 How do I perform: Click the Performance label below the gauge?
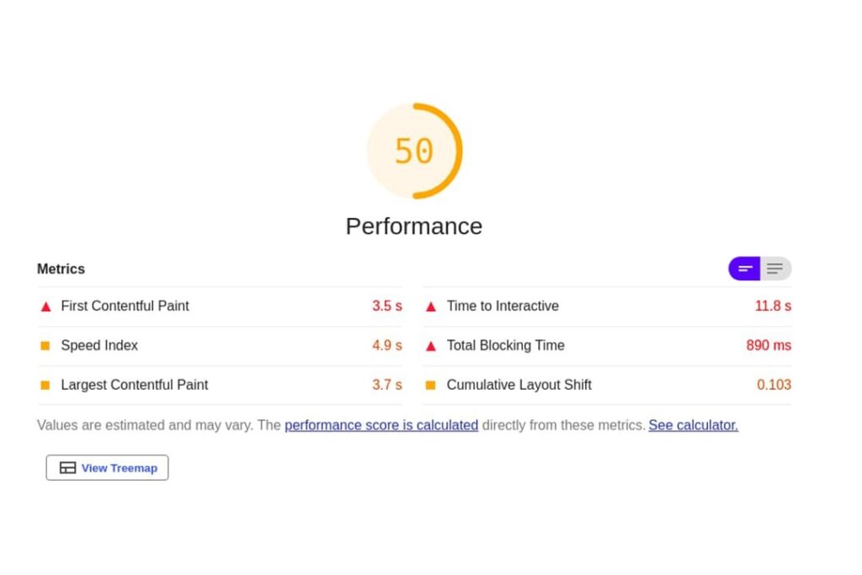(413, 226)
